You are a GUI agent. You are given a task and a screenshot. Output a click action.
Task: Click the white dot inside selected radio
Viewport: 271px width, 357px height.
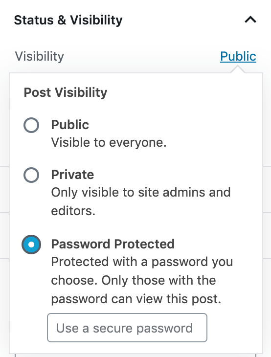[31, 245]
